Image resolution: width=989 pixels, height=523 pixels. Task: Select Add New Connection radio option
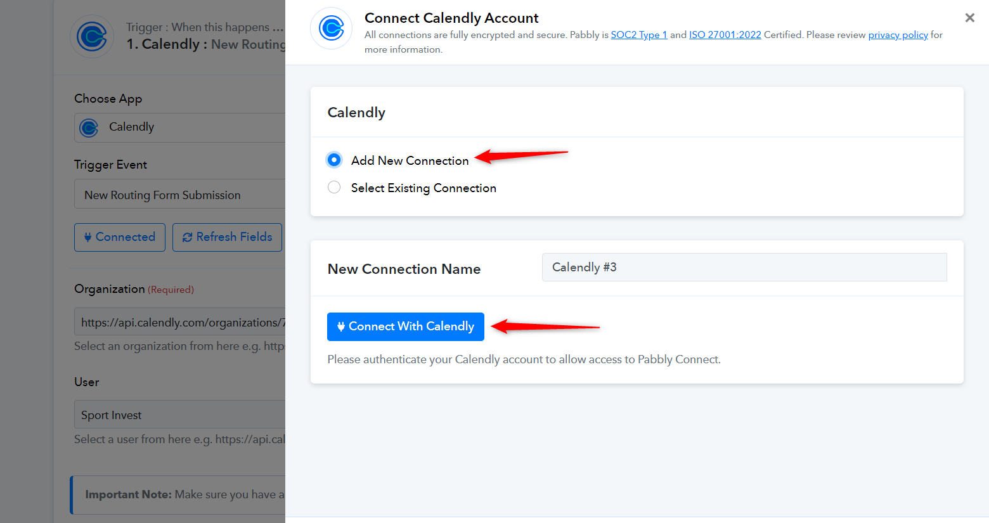(334, 160)
